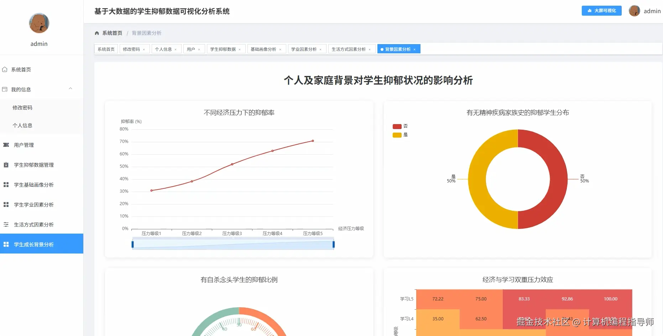
Task: Click the admin avatar in top-right header
Action: (x=634, y=11)
